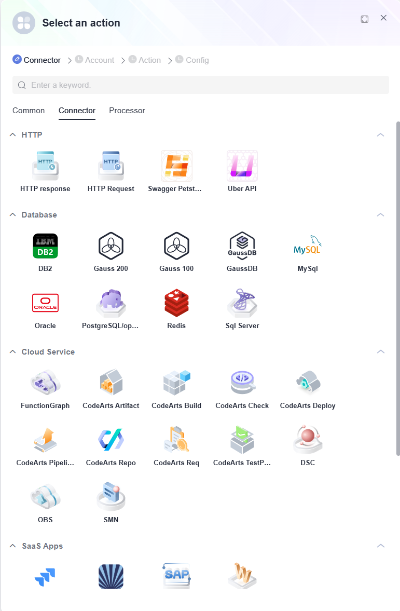Image resolution: width=400 pixels, height=611 pixels.
Task: Pick the Sql Server connector
Action: [242, 309]
